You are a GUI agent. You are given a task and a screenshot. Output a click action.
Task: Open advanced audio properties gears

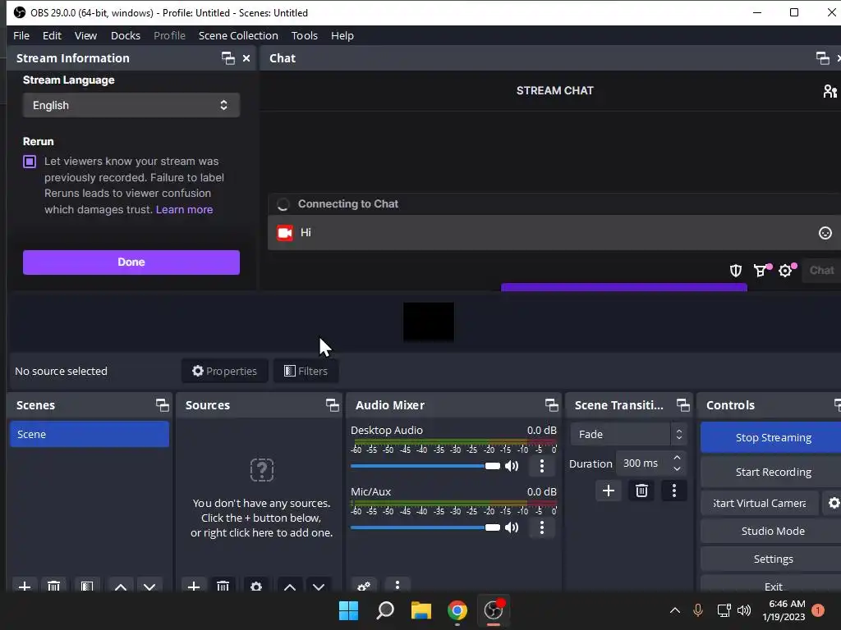(x=364, y=586)
